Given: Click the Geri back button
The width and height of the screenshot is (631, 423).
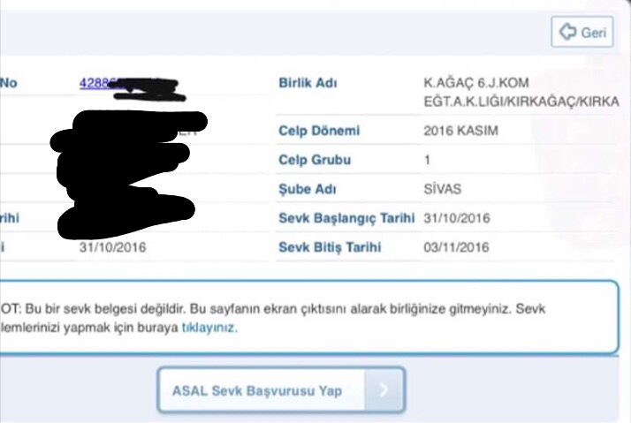Looking at the screenshot, I should point(582,32).
